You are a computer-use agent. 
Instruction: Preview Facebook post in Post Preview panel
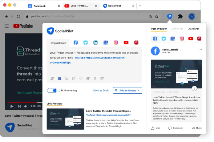pyautogui.click(x=155, y=39)
